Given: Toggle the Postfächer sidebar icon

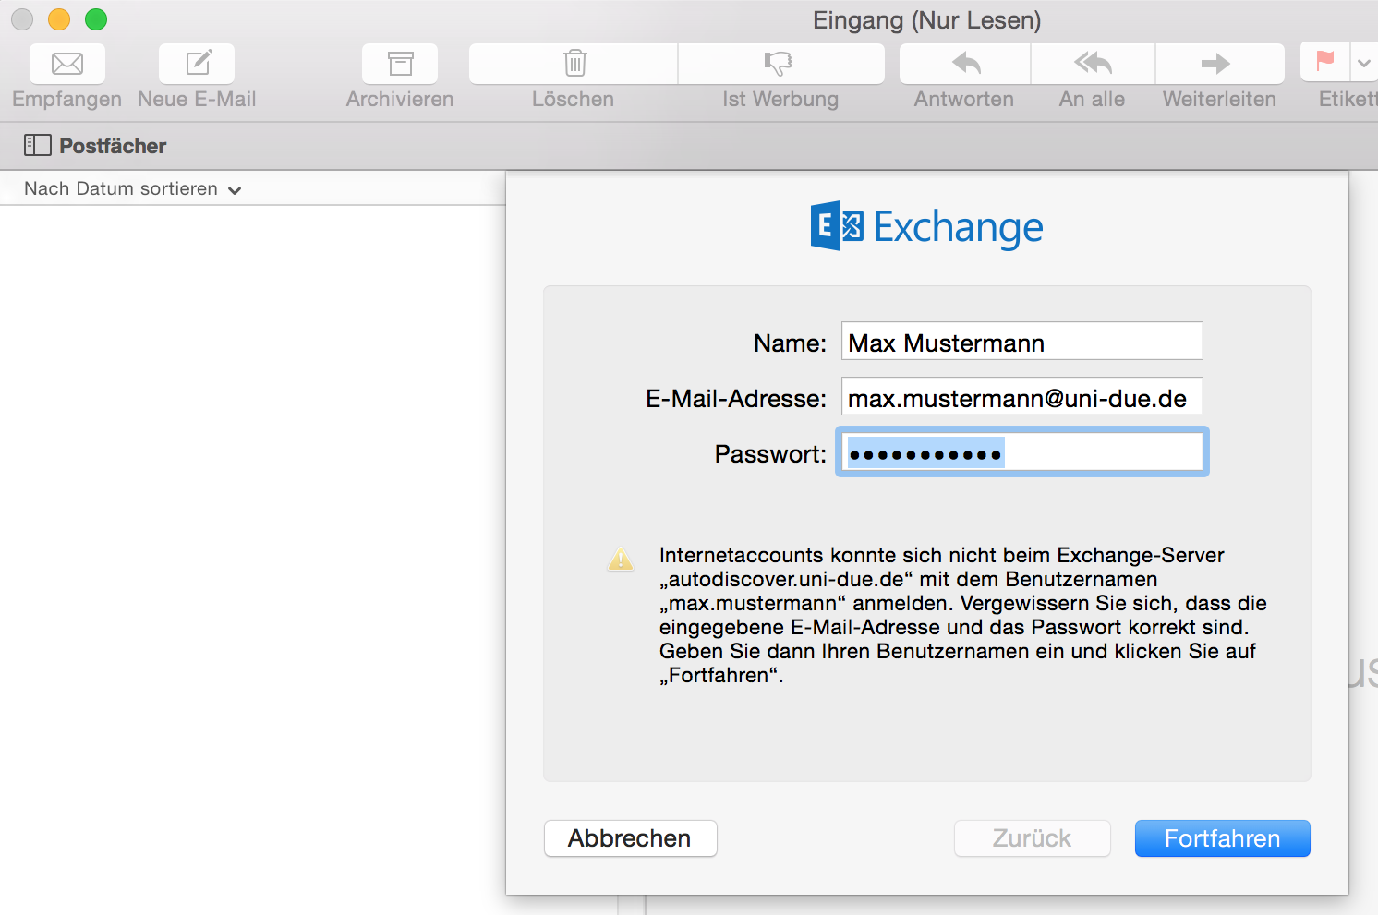Looking at the screenshot, I should (39, 145).
